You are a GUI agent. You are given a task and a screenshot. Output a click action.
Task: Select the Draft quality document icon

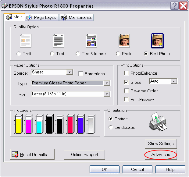tap(25, 41)
